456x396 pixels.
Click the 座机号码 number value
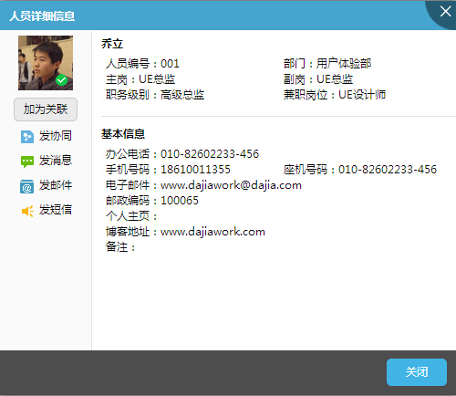coord(388,170)
